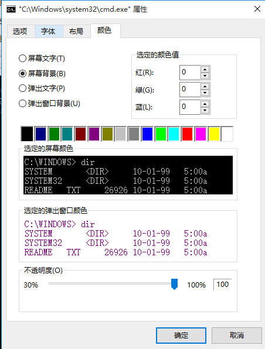Click the opacity slider thumb
The image size is (265, 349).
coord(174,284)
